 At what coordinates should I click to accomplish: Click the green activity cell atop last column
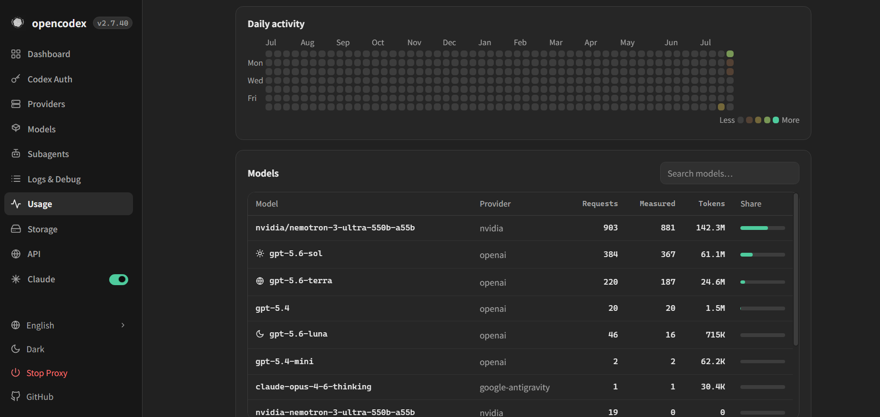(x=730, y=54)
